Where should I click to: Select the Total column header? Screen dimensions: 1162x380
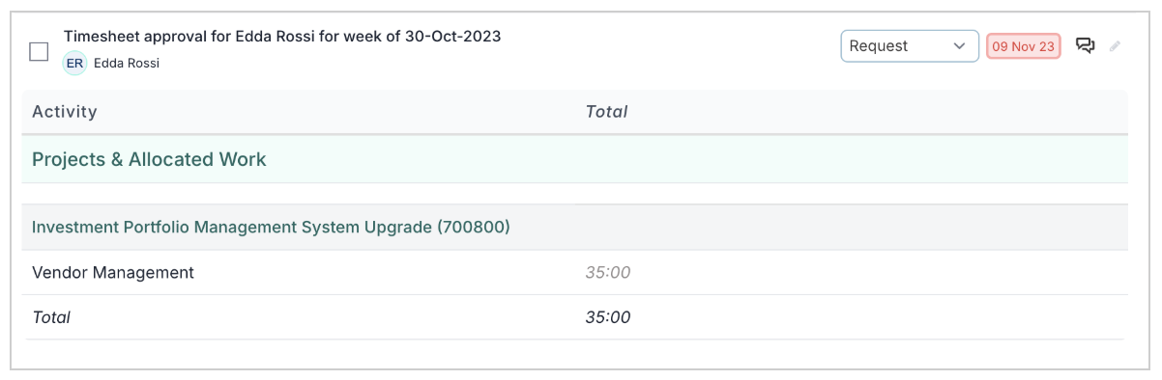(x=606, y=112)
